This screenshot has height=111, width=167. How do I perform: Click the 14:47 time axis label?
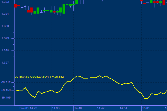(101, 108)
